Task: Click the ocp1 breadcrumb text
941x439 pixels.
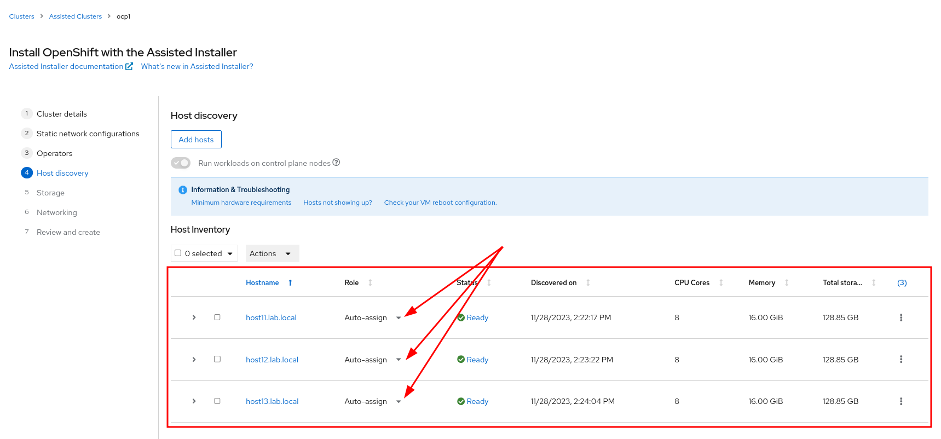Action: click(124, 16)
